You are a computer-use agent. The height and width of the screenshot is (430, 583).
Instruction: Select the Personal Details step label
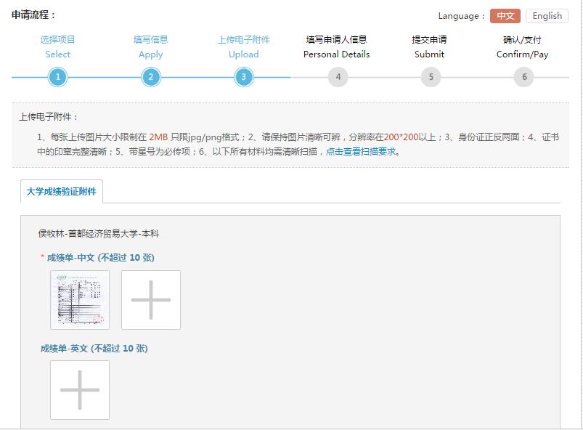(x=337, y=46)
